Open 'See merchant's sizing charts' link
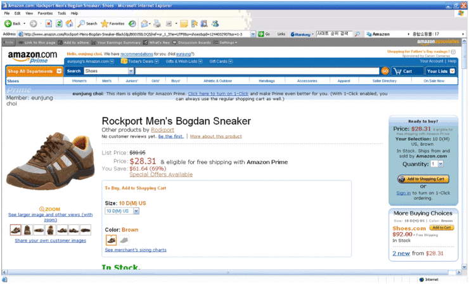Image resolution: width=469 pixels, height=284 pixels. [x=136, y=250]
